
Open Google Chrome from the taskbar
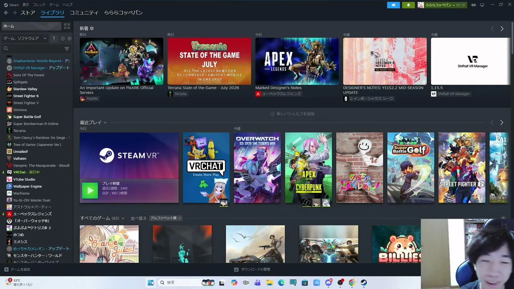[352, 283]
